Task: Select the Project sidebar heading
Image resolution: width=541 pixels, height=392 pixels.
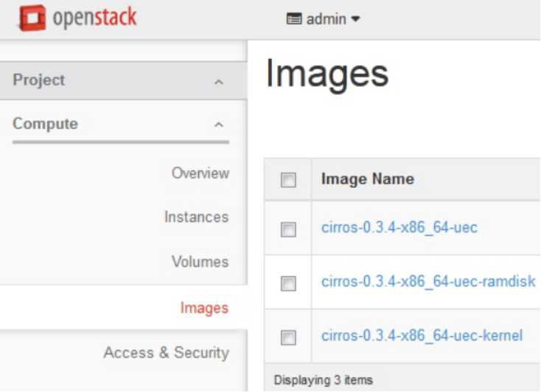Action: pyautogui.click(x=38, y=80)
